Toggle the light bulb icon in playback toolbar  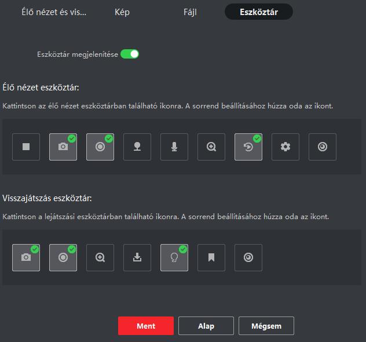tap(174, 258)
